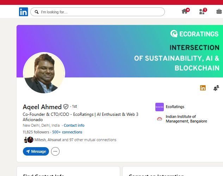
Task: Click the IIM Bangalore school logo
Action: (160, 119)
